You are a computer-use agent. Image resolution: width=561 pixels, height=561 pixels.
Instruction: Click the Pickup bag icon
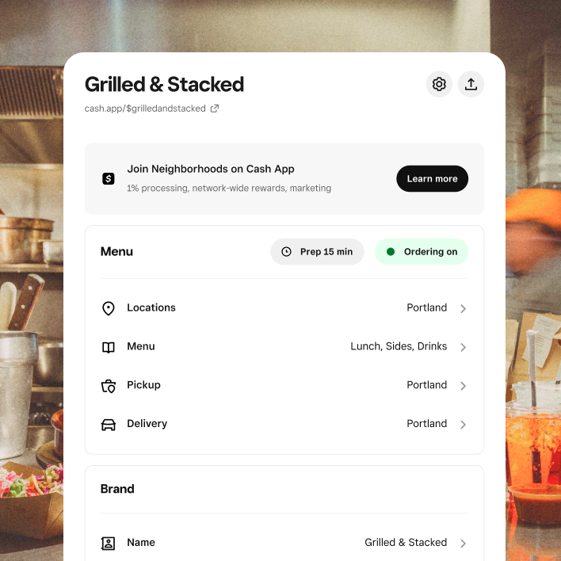(x=109, y=386)
